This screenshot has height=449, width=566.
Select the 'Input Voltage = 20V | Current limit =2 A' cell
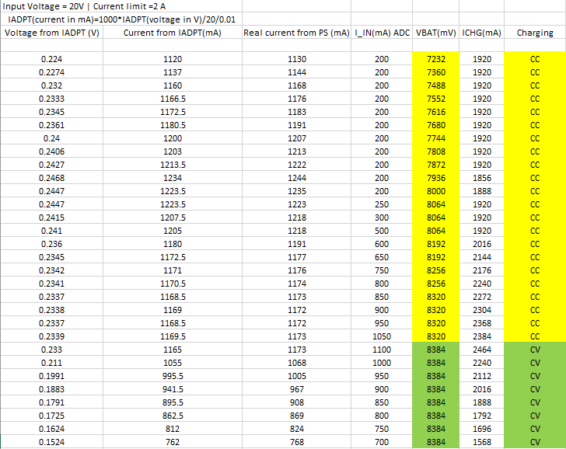pyautogui.click(x=121, y=6)
